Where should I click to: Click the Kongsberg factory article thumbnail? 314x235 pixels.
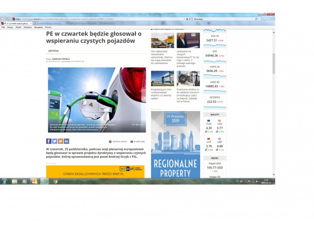point(162,79)
